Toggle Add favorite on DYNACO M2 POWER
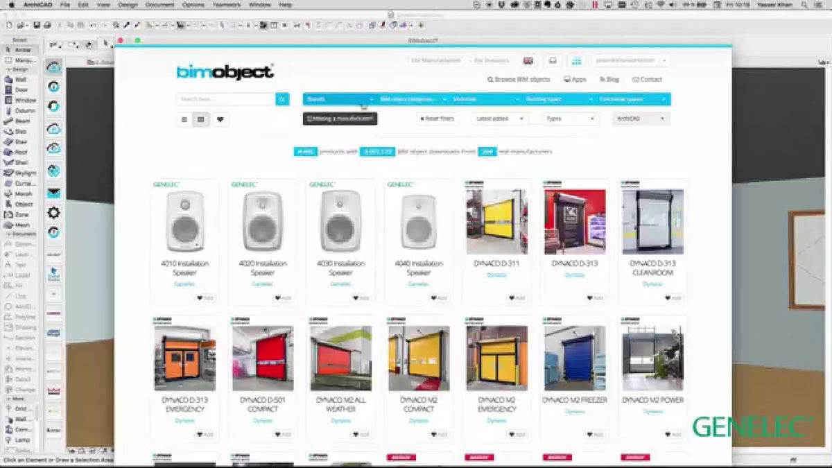This screenshot has width=832, height=468. tap(673, 435)
